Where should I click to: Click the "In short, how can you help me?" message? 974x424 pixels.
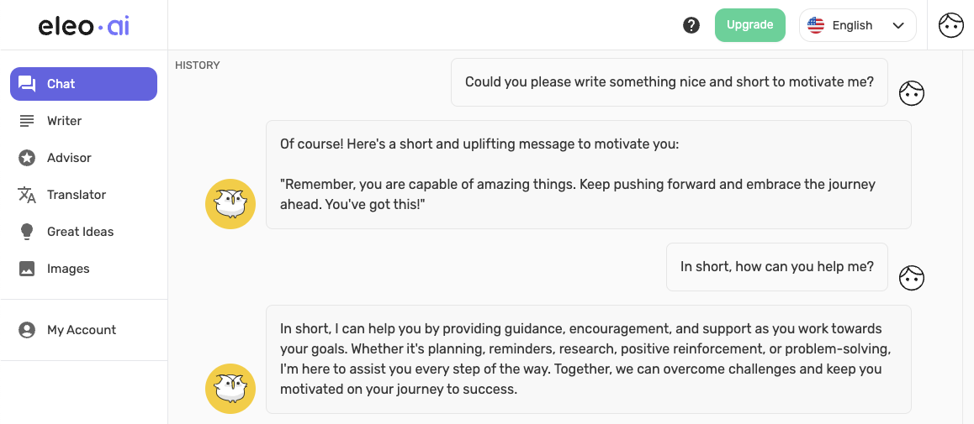click(776, 267)
